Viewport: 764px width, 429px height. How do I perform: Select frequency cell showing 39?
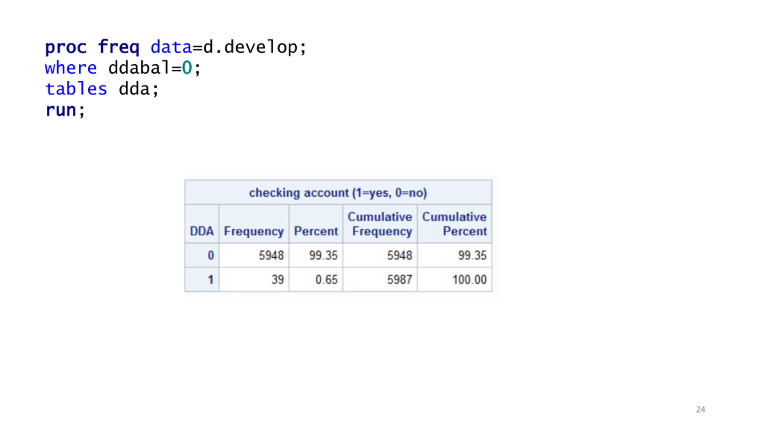click(254, 279)
